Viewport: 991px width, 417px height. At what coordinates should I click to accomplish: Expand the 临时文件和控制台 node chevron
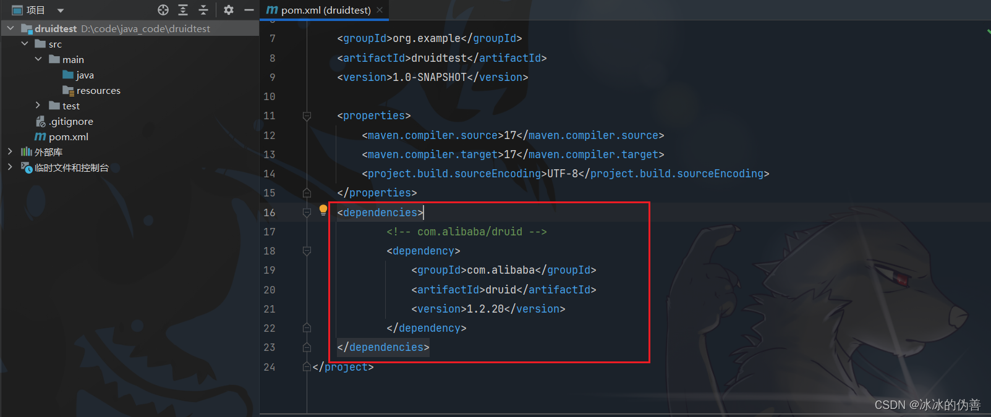pyautogui.click(x=10, y=167)
